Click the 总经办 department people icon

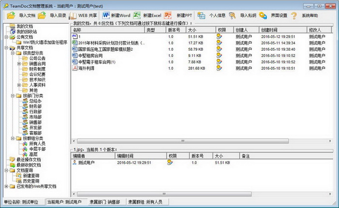pyautogui.click(x=25, y=101)
